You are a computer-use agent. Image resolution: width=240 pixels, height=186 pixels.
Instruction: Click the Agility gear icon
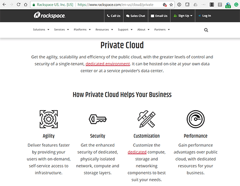[48, 119]
